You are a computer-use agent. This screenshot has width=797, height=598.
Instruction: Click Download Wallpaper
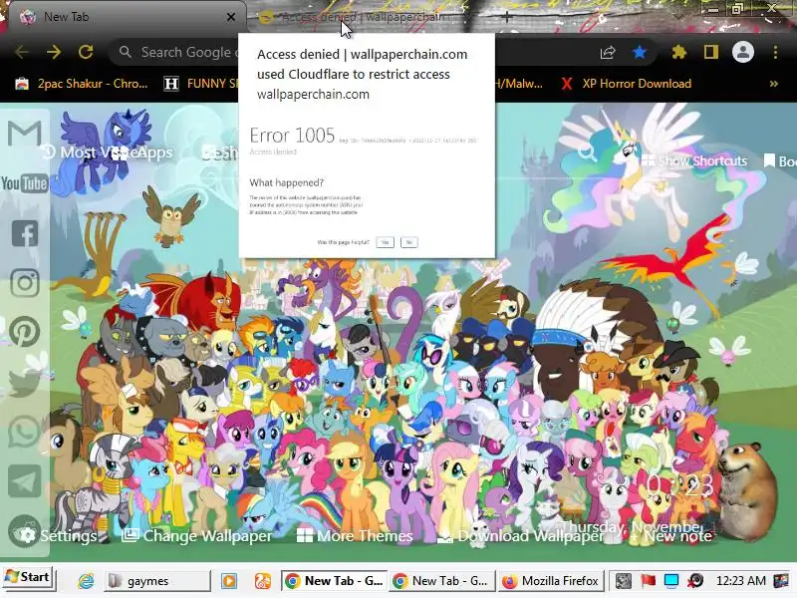(x=520, y=535)
